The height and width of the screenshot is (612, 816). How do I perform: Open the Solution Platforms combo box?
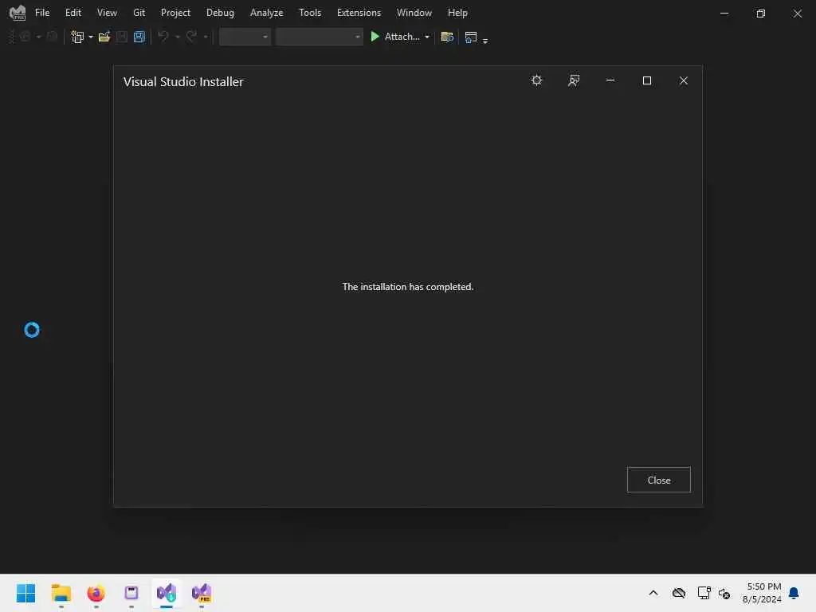coord(319,37)
